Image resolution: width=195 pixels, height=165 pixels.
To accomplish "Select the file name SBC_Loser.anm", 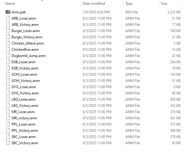I will click(23, 137).
